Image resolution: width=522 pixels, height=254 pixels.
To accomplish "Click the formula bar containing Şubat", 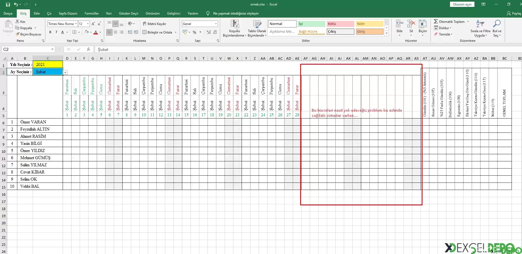I will (x=308, y=49).
